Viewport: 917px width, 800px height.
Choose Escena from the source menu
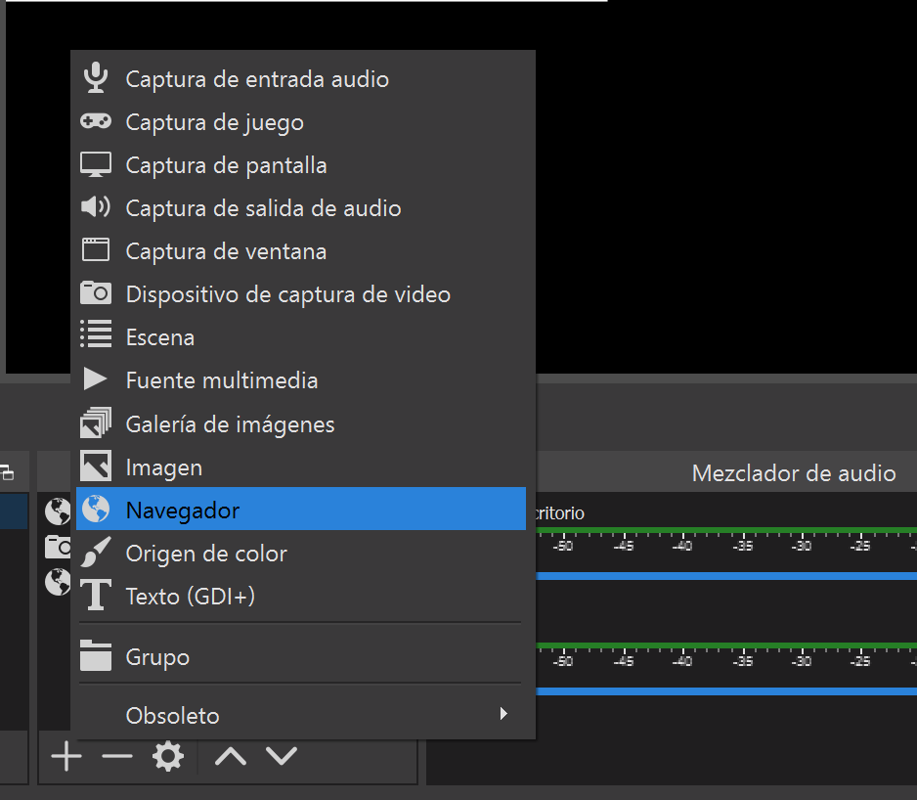160,337
